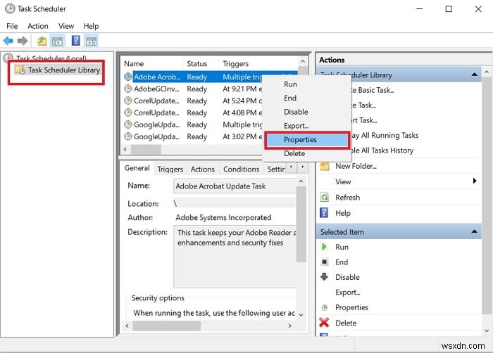Click the Up One Level folder icon
This screenshot has height=353, width=493.
(x=42, y=41)
